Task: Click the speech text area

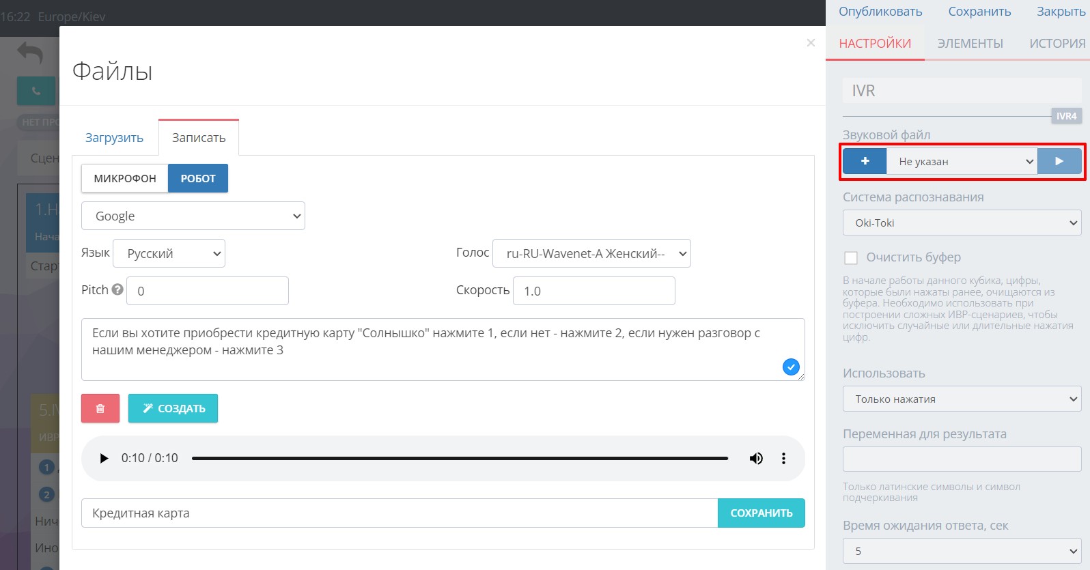Action: (443, 350)
